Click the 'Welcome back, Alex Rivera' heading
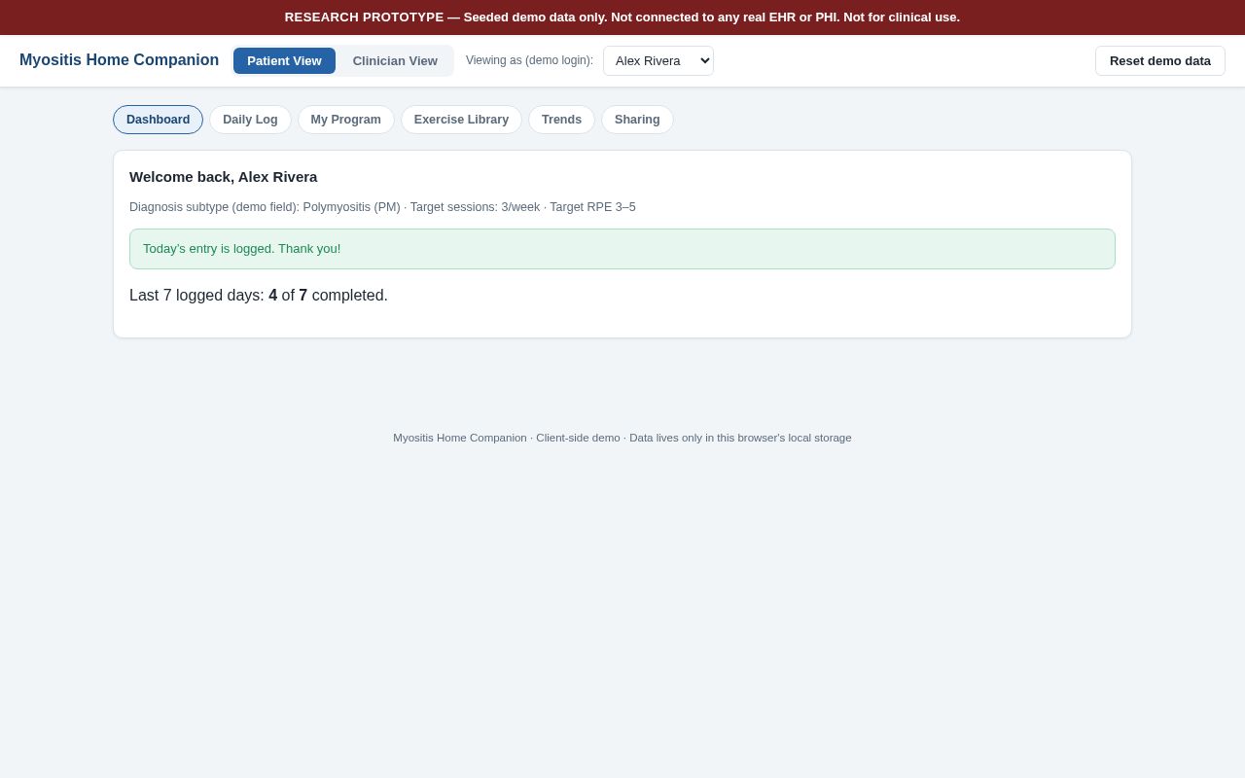 [x=224, y=177]
